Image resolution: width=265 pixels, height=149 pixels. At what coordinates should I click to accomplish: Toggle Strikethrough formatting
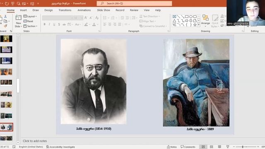pos(64,24)
